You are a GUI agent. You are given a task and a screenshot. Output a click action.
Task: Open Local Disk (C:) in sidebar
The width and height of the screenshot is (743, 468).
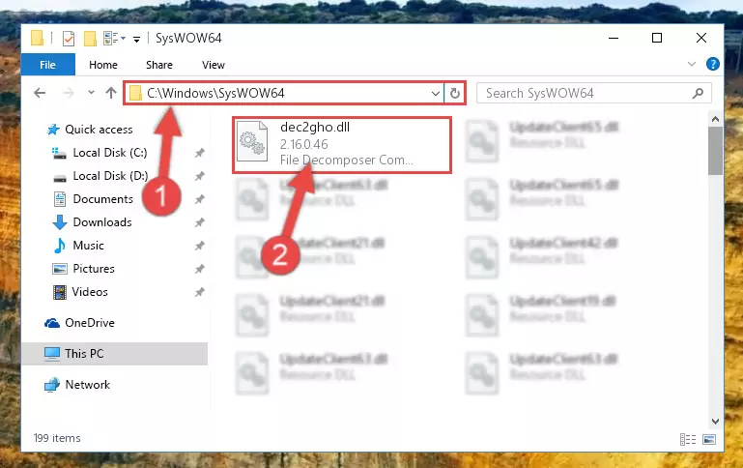click(110, 153)
